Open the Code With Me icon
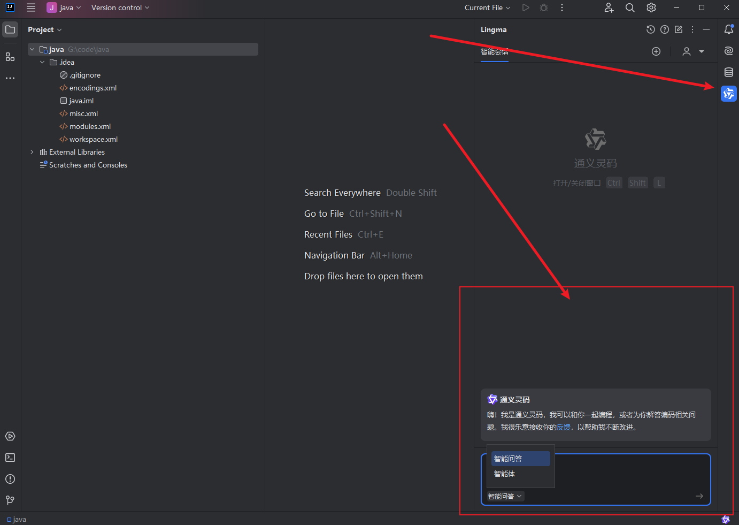This screenshot has height=525, width=739. 609,7
